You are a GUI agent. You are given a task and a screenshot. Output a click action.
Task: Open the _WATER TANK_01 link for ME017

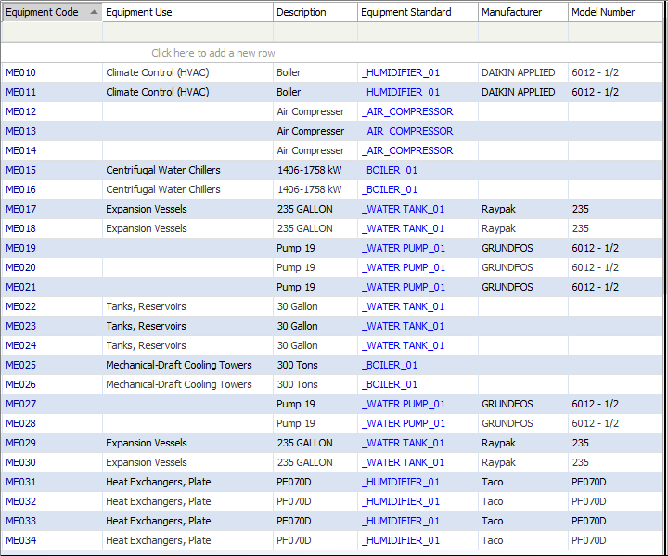point(403,209)
